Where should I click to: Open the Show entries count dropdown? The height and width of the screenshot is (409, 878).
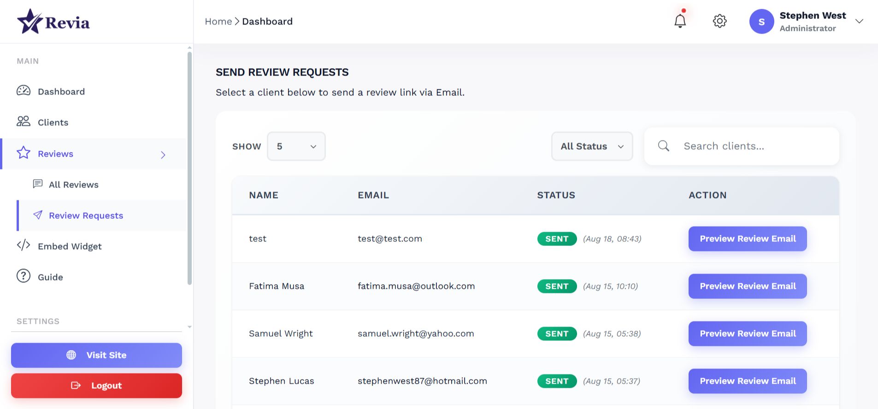pyautogui.click(x=296, y=146)
